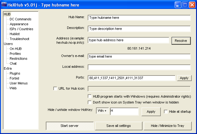197x134 pixels.
Task: Toggle Don't show icon on System Tray
Action: pyautogui.click(x=90, y=102)
